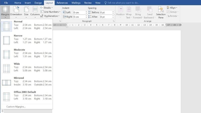Open Custom Margins dialog
The height and width of the screenshot is (113, 201).
[x=16, y=106]
